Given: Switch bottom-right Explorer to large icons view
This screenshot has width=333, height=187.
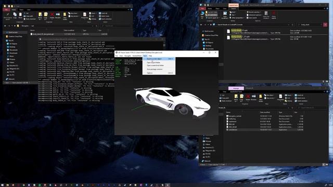Looking at the screenshot, I should pyautogui.click(x=327, y=165).
